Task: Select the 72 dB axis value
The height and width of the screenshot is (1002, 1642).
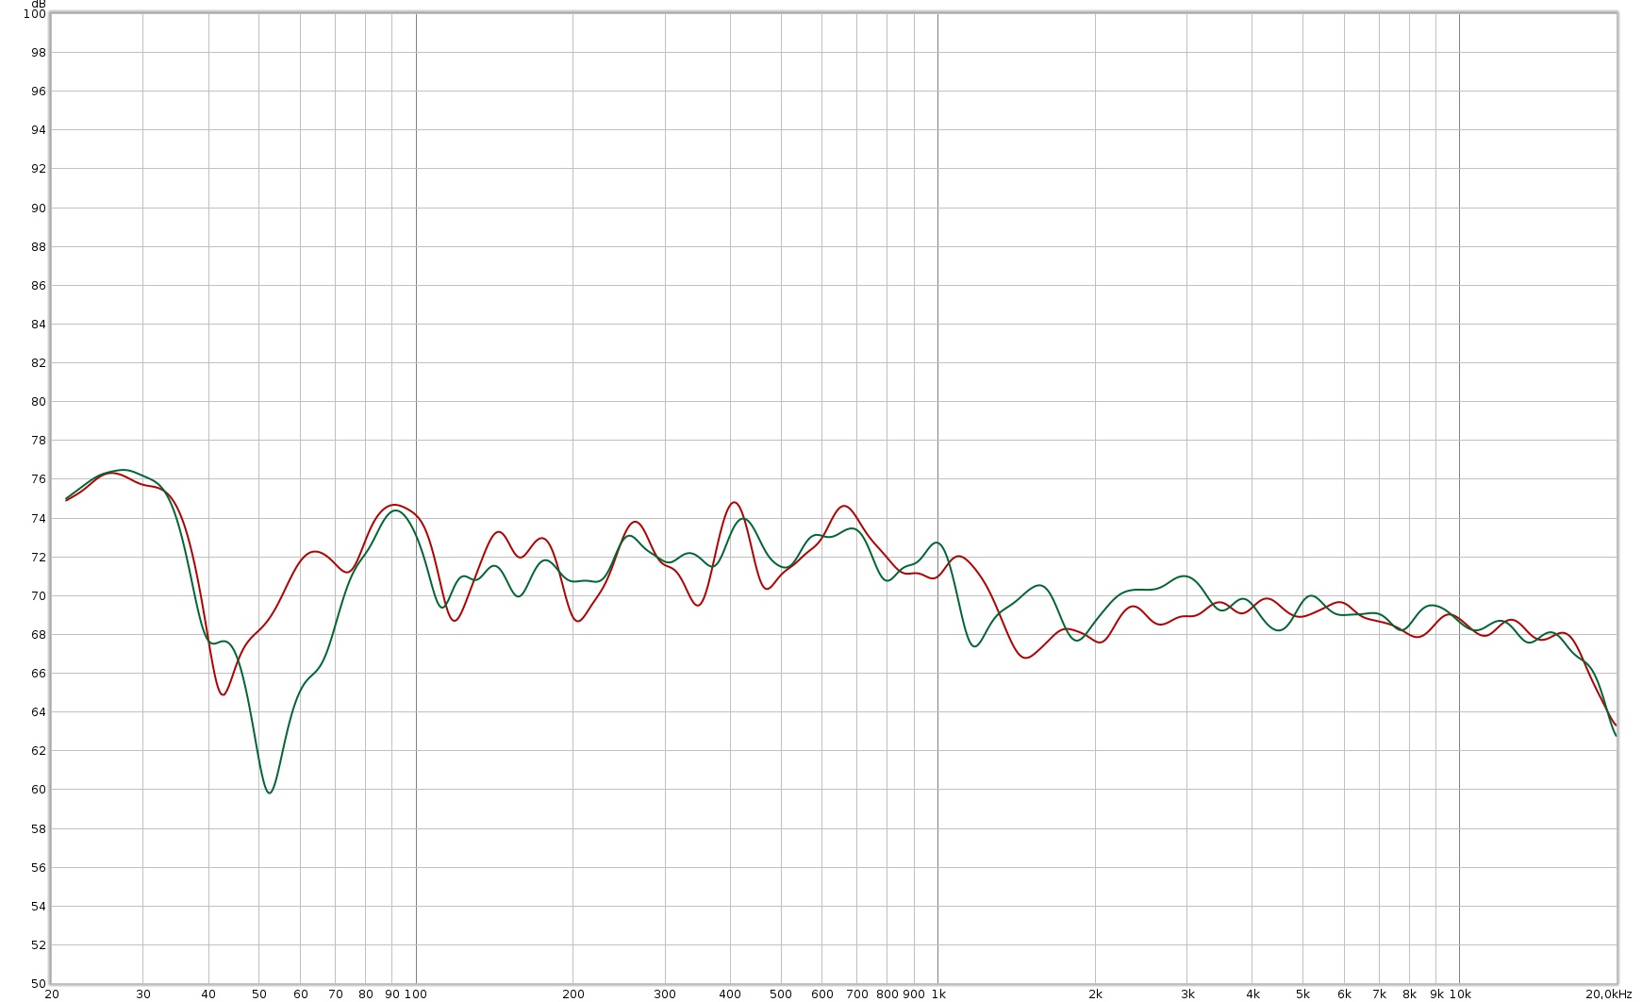Action: point(38,558)
